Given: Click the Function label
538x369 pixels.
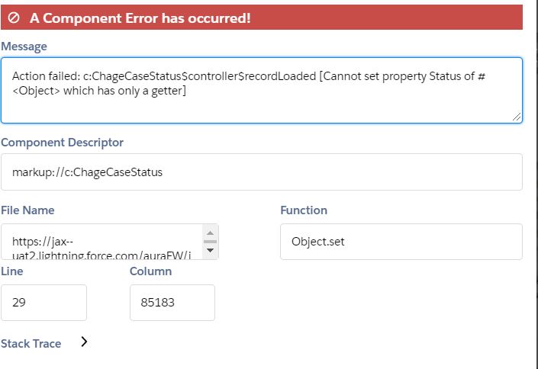Looking at the screenshot, I should point(304,210).
